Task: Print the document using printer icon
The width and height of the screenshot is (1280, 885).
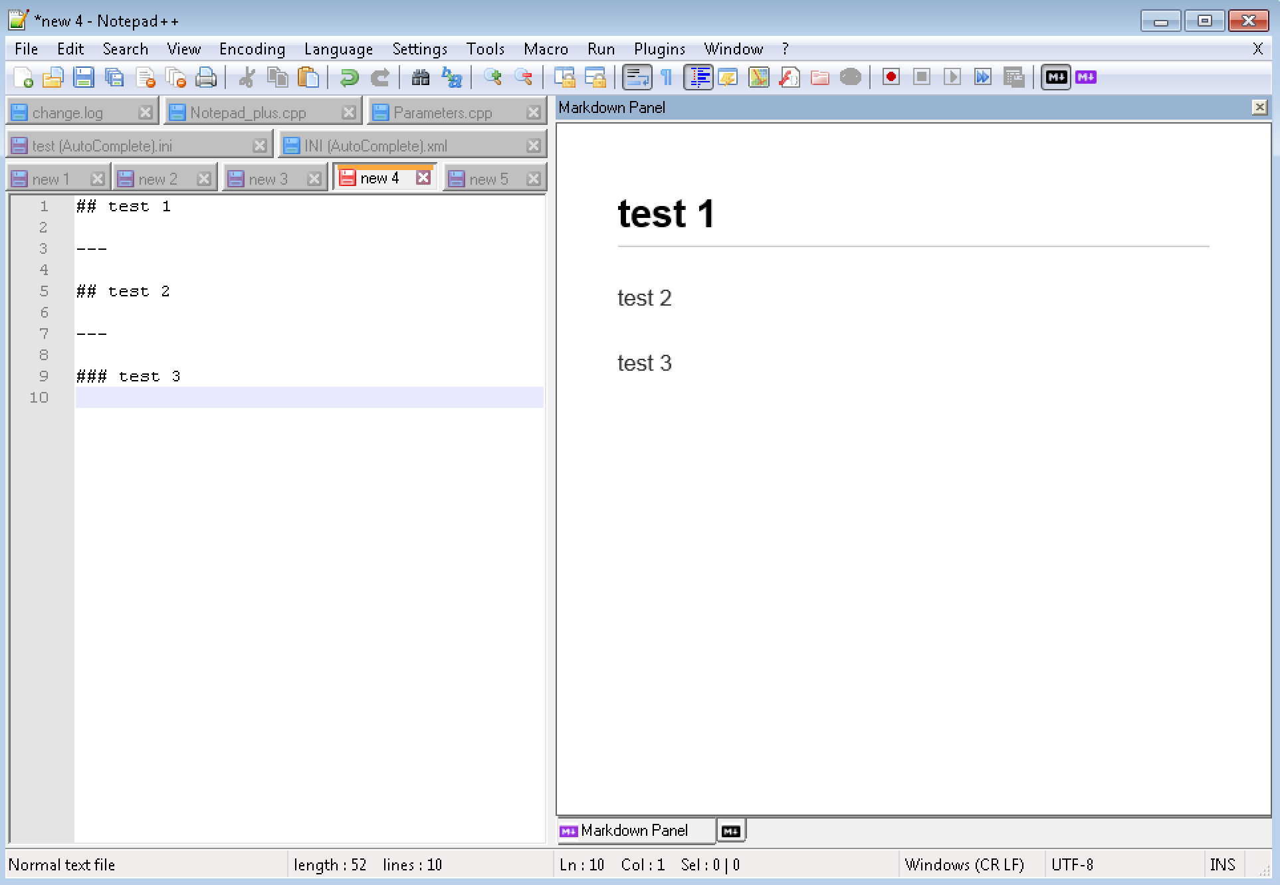Action: pyautogui.click(x=206, y=78)
